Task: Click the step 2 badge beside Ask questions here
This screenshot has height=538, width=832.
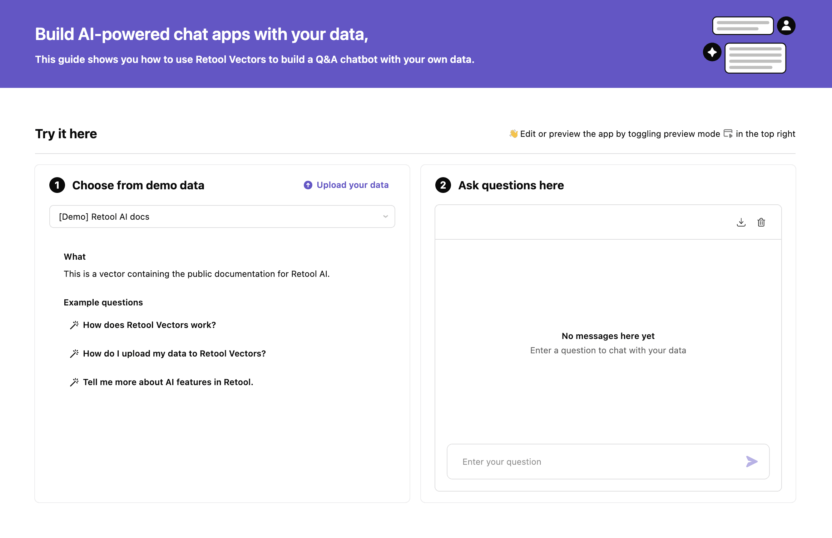Action: coord(443,185)
